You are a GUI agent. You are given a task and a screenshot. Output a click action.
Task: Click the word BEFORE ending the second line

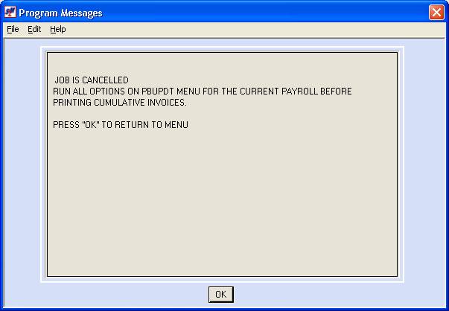[x=336, y=92]
